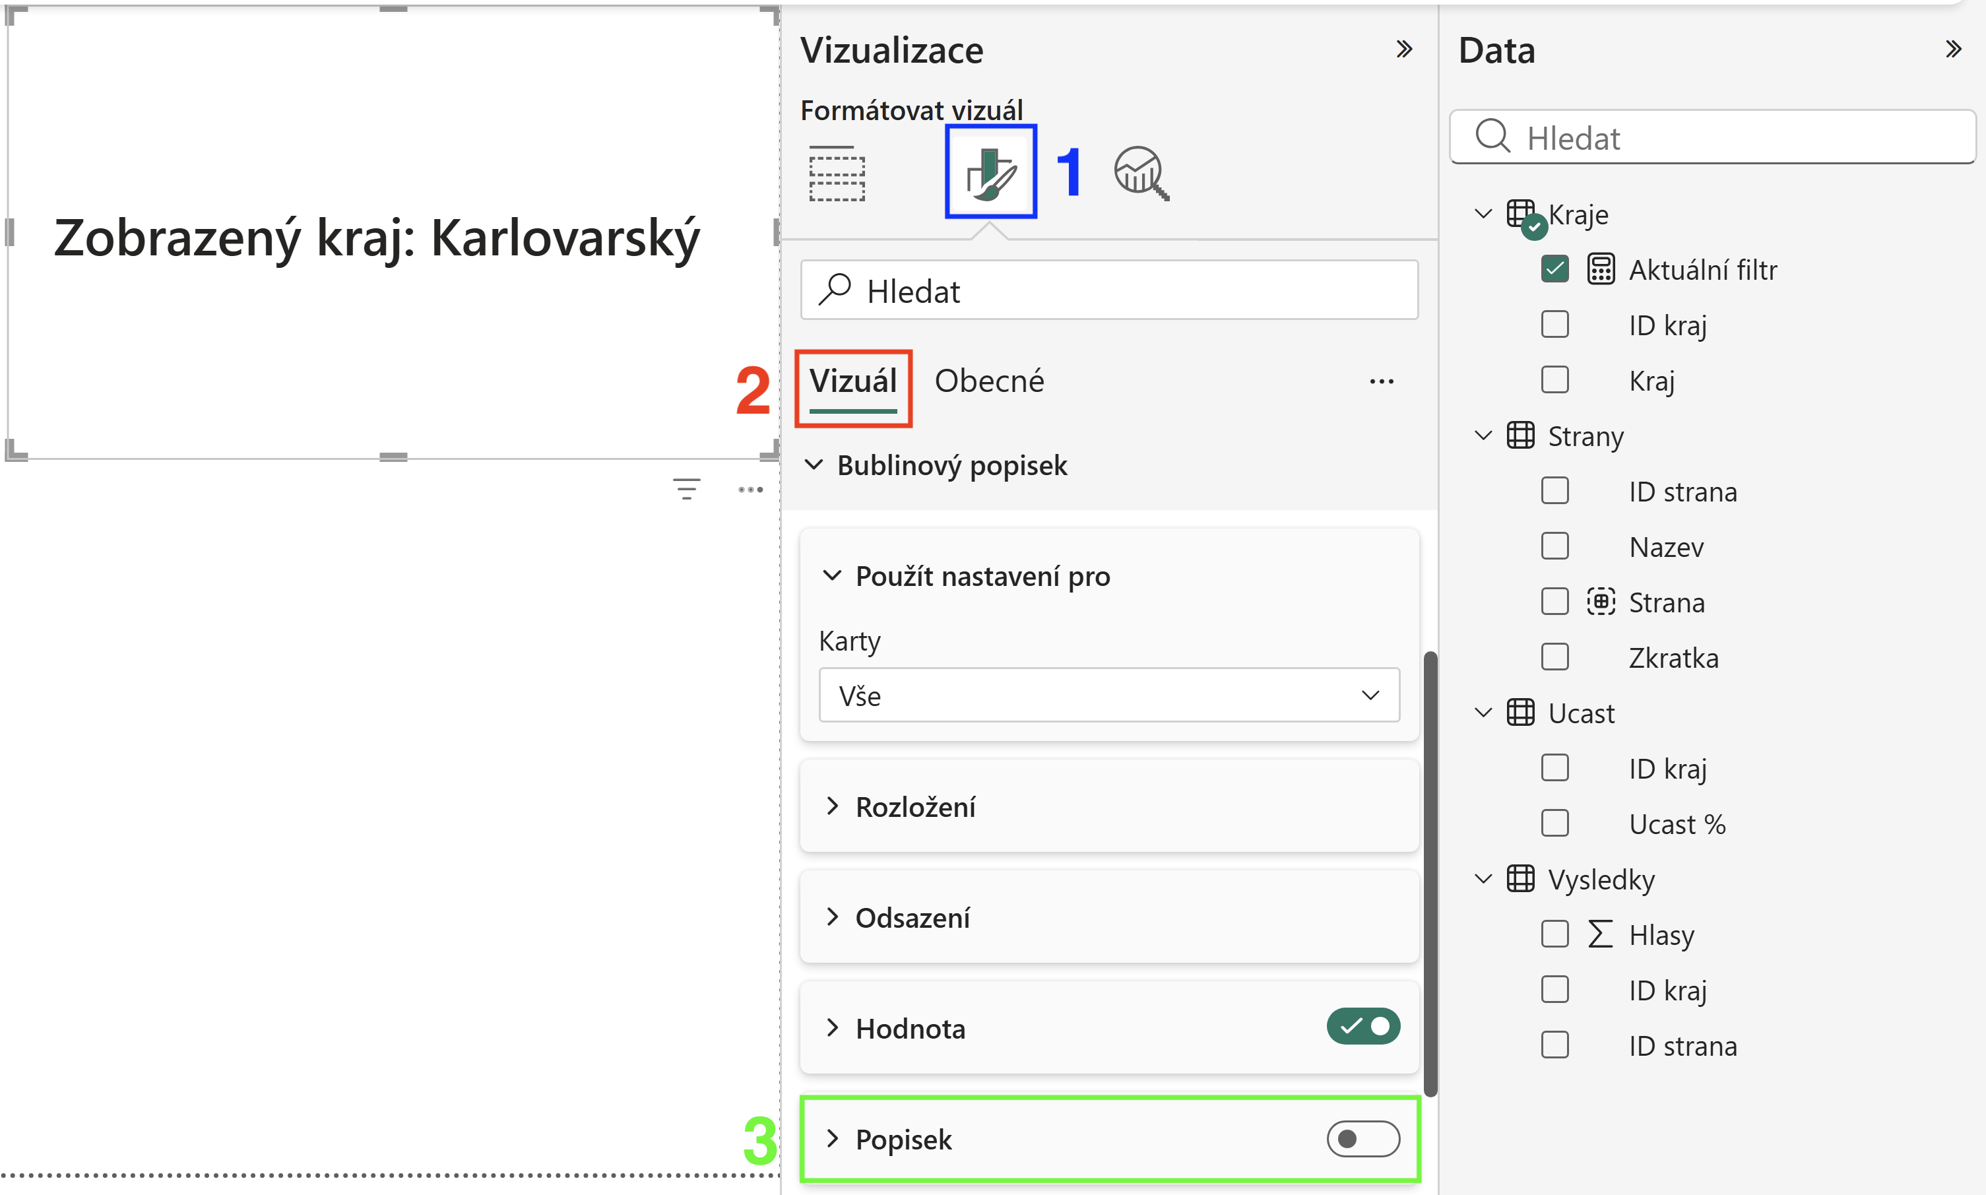Screen dimensions: 1986x1195
Task: Collapse the Použít nastavení pro section
Action: pos(831,576)
